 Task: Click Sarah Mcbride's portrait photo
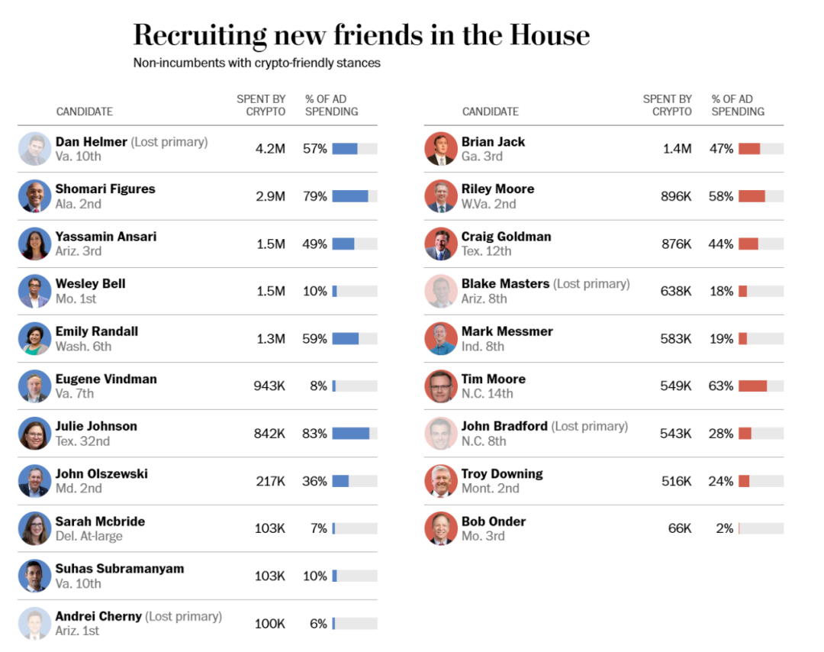coord(34,528)
